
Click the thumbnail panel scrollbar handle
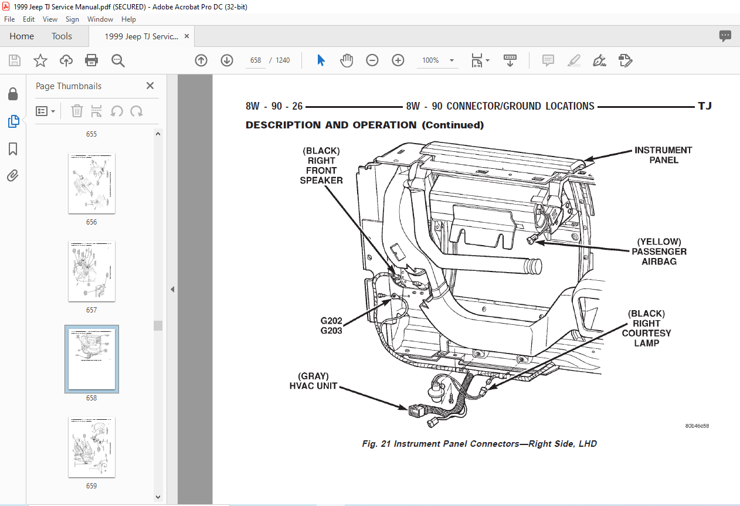pyautogui.click(x=158, y=326)
